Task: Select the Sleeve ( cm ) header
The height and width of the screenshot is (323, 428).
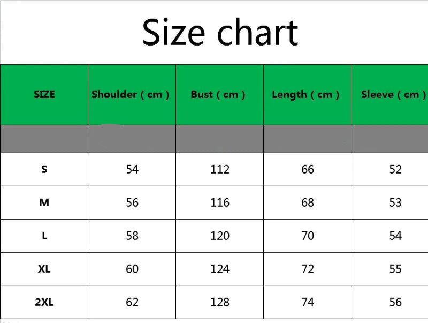Action: (x=393, y=94)
